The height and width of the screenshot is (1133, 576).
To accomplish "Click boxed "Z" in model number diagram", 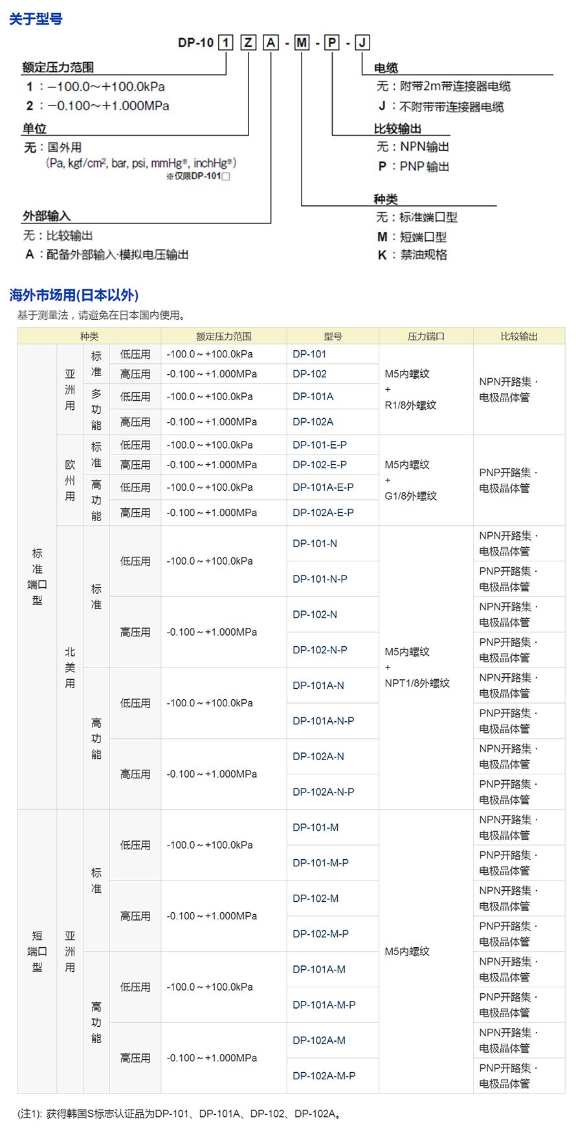I will point(248,43).
